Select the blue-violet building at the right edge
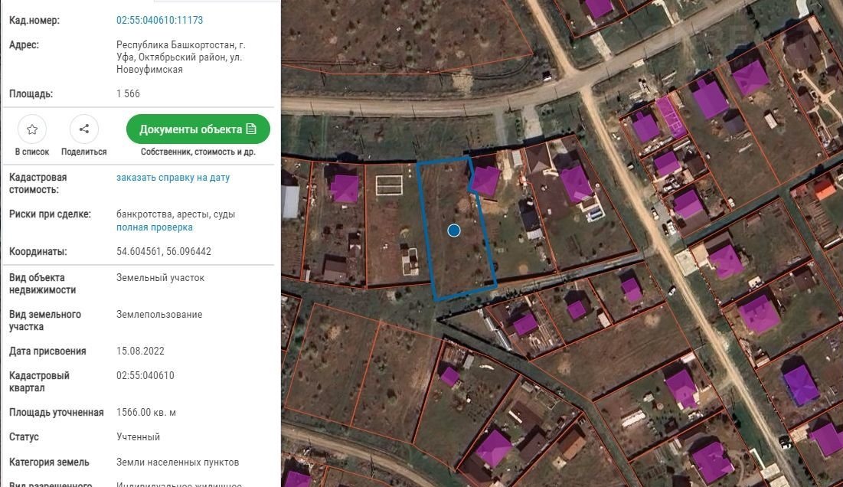 coord(800,384)
